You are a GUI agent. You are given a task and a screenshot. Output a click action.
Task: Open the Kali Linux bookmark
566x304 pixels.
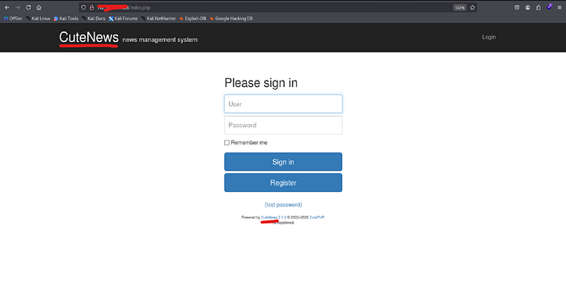(x=38, y=19)
